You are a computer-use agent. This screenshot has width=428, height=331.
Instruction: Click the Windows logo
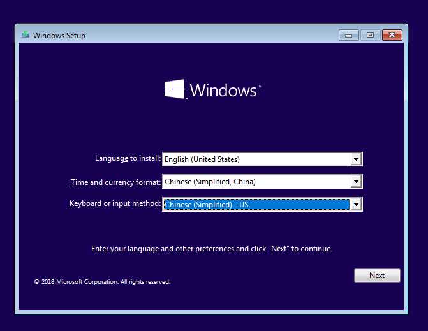pyautogui.click(x=212, y=89)
